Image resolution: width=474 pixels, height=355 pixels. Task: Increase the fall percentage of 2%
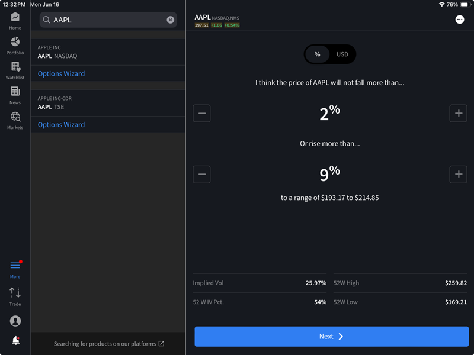coord(458,113)
